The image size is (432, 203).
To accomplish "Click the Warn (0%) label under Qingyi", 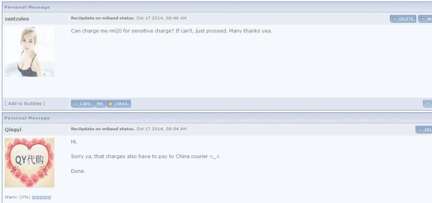I will click(x=17, y=197).
